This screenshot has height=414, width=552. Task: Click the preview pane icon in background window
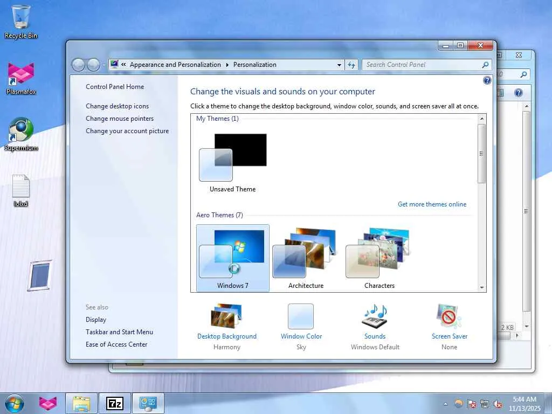pyautogui.click(x=500, y=93)
